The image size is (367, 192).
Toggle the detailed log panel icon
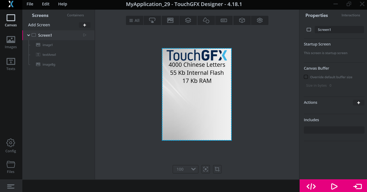pos(11,187)
